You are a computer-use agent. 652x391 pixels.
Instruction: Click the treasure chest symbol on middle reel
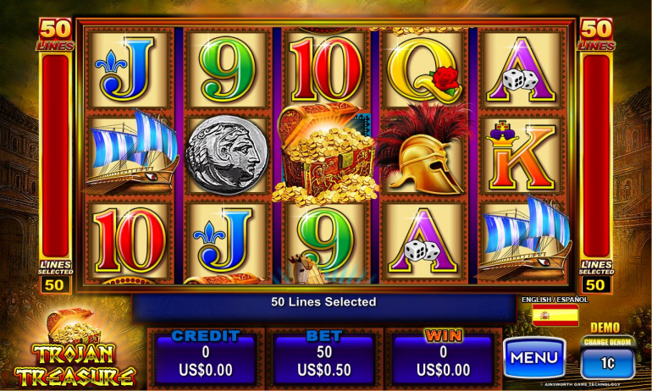(325, 155)
